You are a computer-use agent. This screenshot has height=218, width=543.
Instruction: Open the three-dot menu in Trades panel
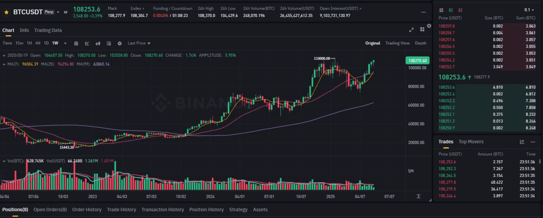tap(533, 142)
